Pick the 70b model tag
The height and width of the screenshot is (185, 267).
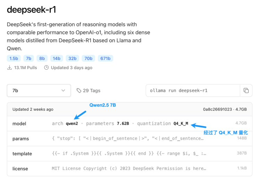click(89, 58)
